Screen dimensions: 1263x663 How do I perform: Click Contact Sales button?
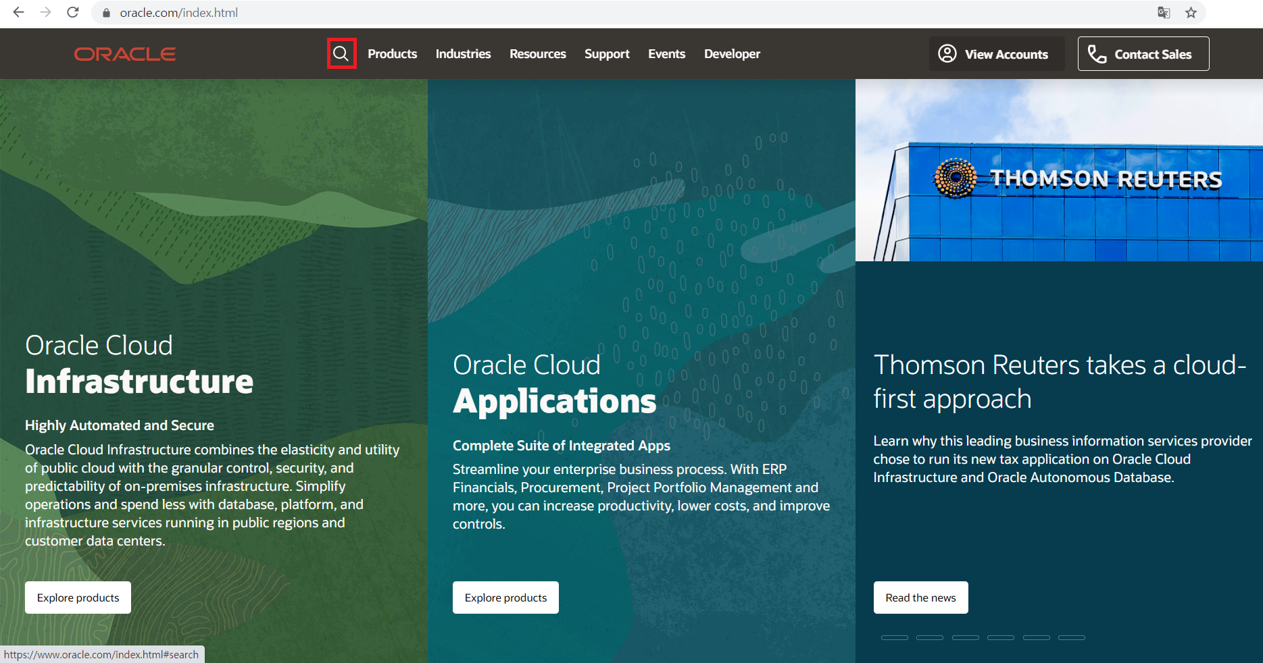[1143, 54]
